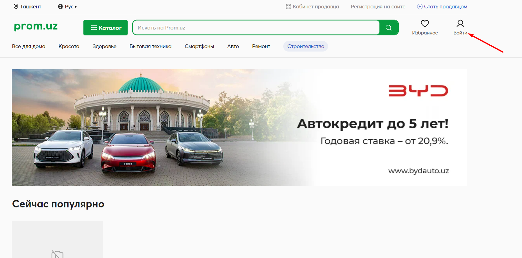Open the Ремонт category
The image size is (522, 258).
click(261, 46)
